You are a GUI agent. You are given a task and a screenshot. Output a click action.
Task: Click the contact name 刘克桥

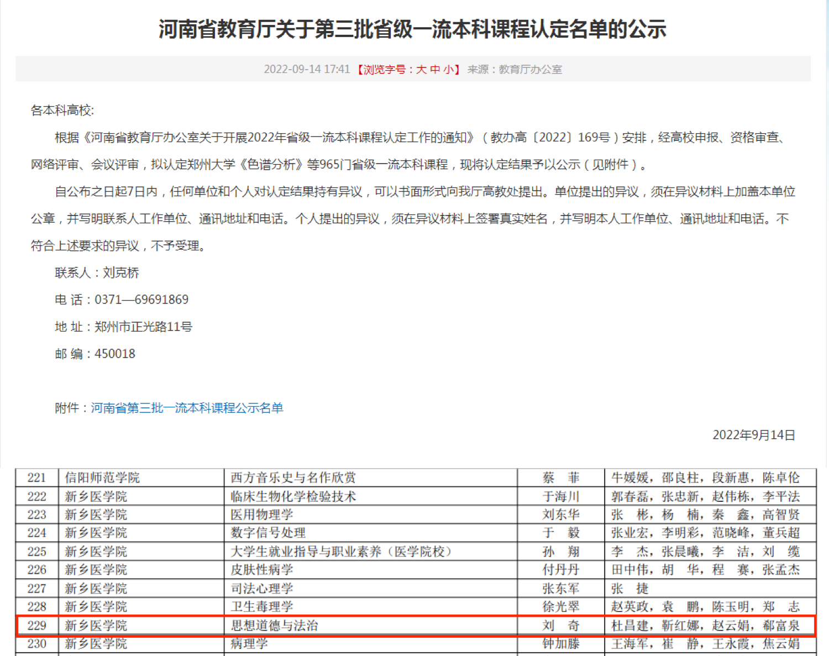pyautogui.click(x=121, y=273)
